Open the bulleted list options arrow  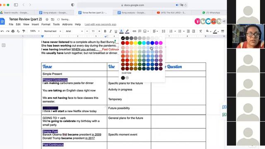tap(184, 31)
